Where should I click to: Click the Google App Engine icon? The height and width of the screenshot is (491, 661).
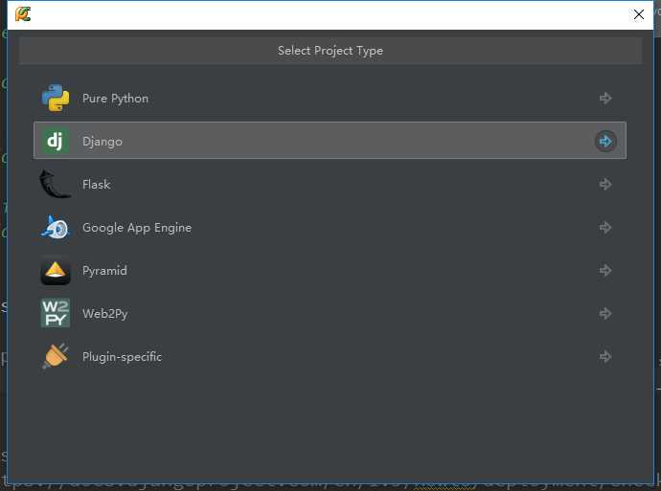point(57,228)
